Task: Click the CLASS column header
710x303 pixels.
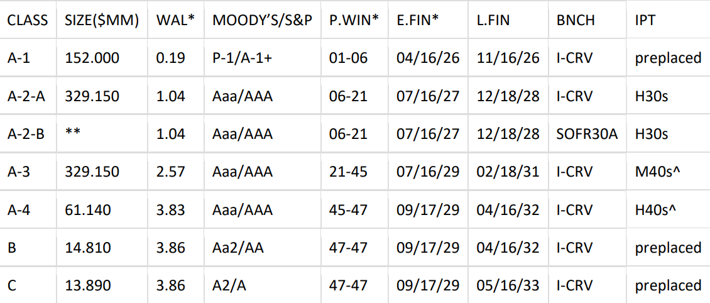Action: click(x=28, y=20)
